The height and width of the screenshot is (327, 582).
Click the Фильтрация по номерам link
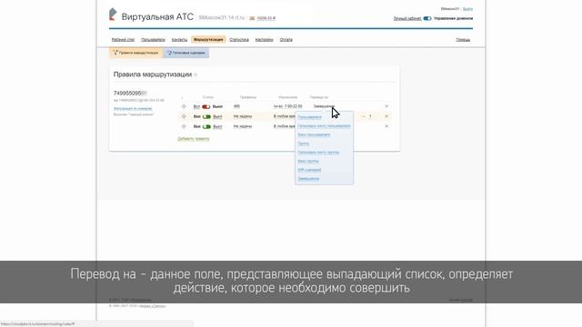tap(133, 109)
